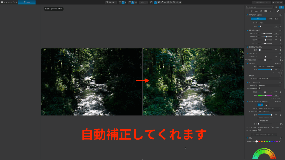
Task: Open the 16% zoom level dropdown
Action: pyautogui.click(x=143, y=2)
